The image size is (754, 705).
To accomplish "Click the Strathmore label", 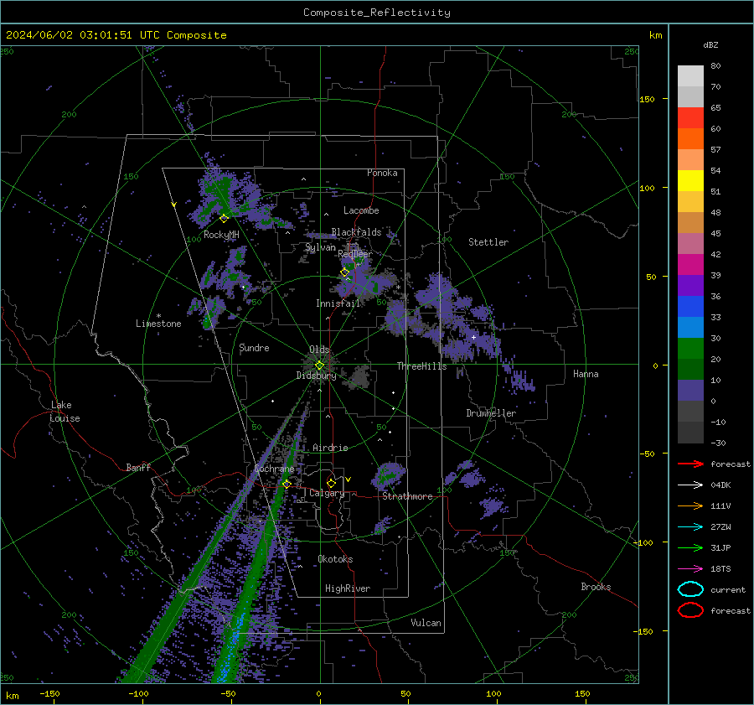I will pos(407,496).
